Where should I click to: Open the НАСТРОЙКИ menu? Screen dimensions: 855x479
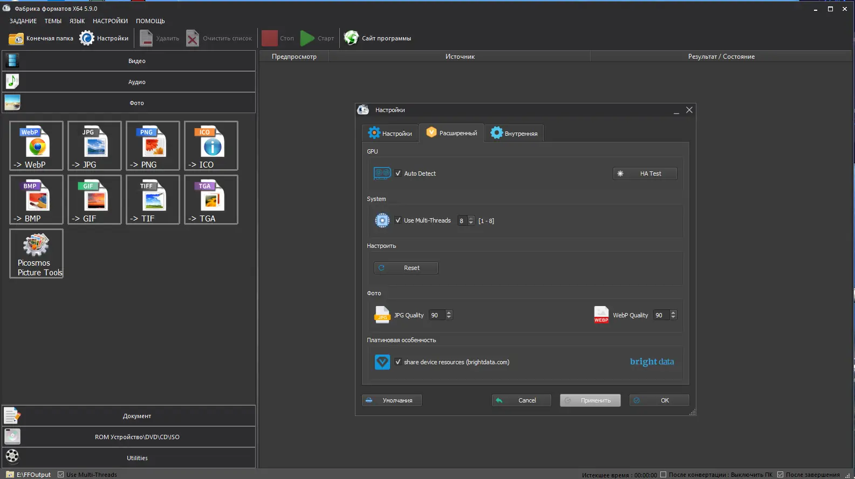pyautogui.click(x=110, y=21)
